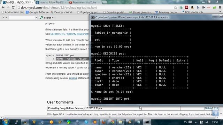Click the cmd.exe window title bar icon
Viewport: 223px width, 125px height.
point(93,17)
